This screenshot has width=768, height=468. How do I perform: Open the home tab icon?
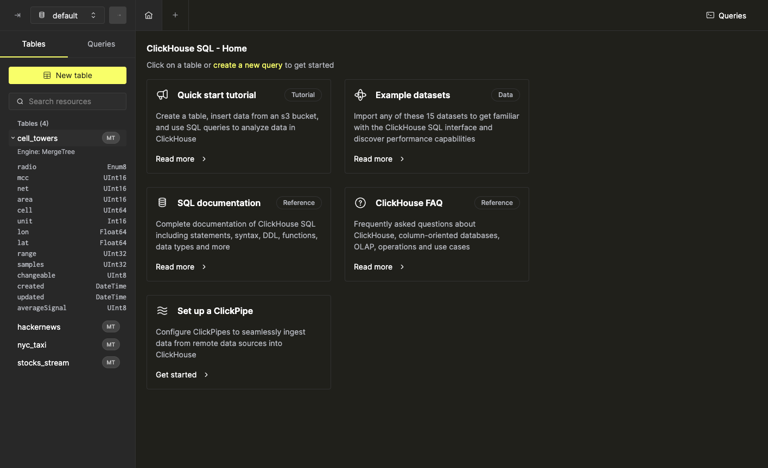tap(149, 15)
